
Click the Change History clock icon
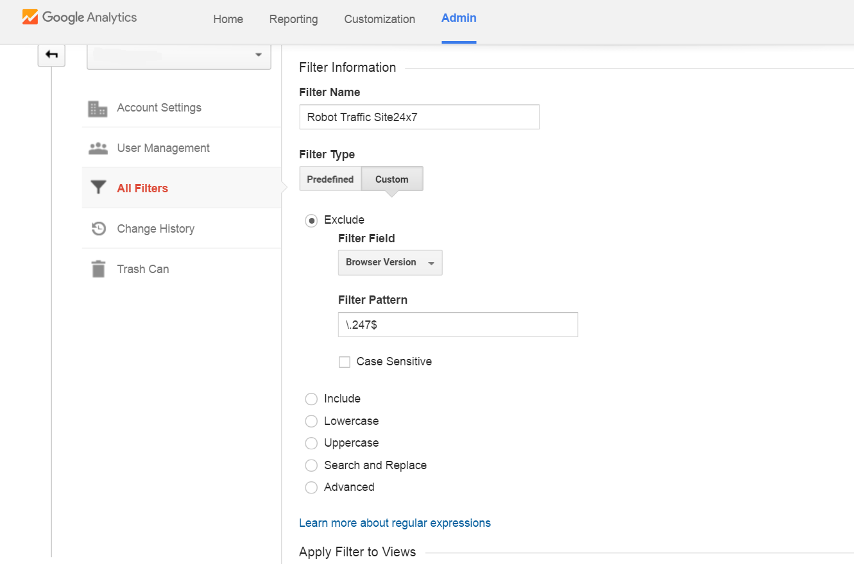pyautogui.click(x=98, y=229)
